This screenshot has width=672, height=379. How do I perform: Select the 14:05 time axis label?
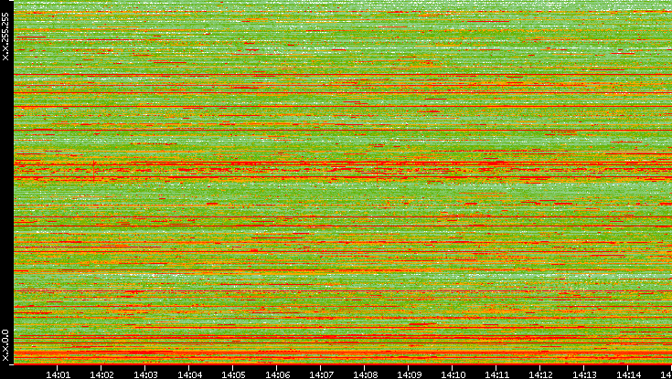(x=233, y=374)
